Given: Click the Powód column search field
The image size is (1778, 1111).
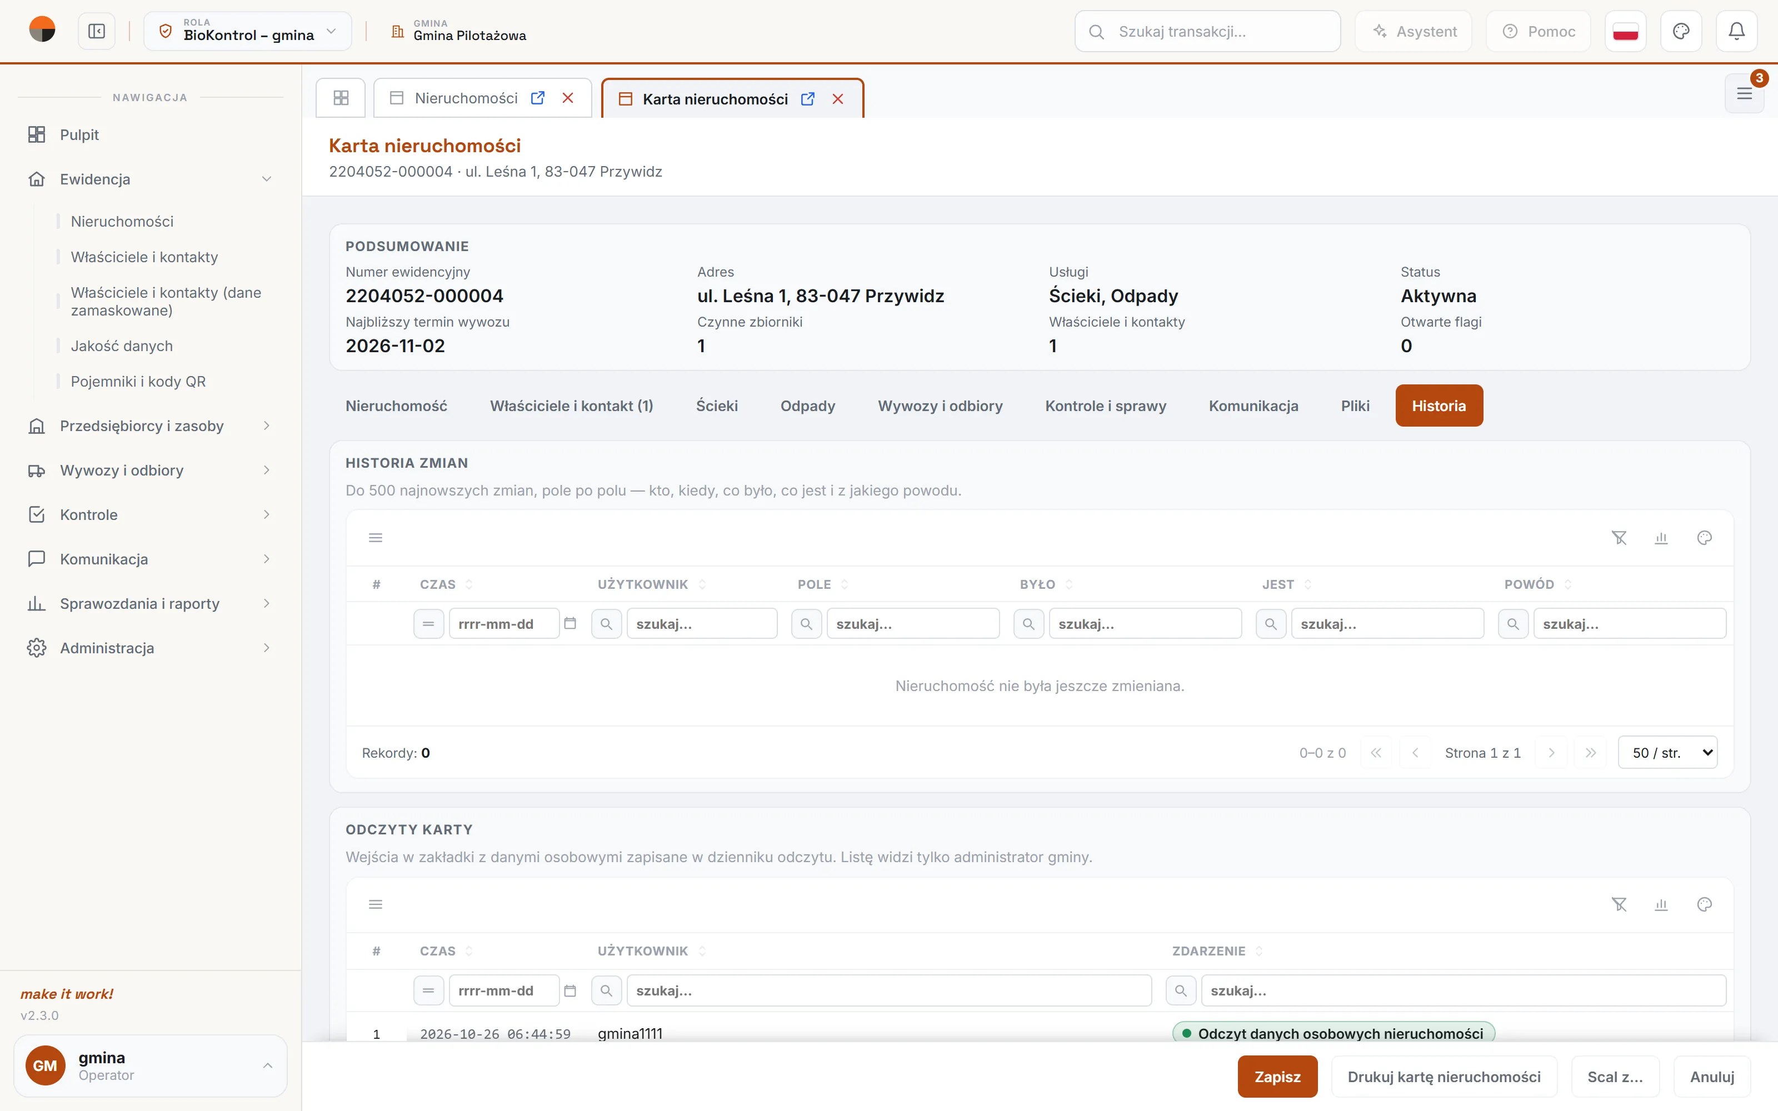Looking at the screenshot, I should [x=1629, y=624].
